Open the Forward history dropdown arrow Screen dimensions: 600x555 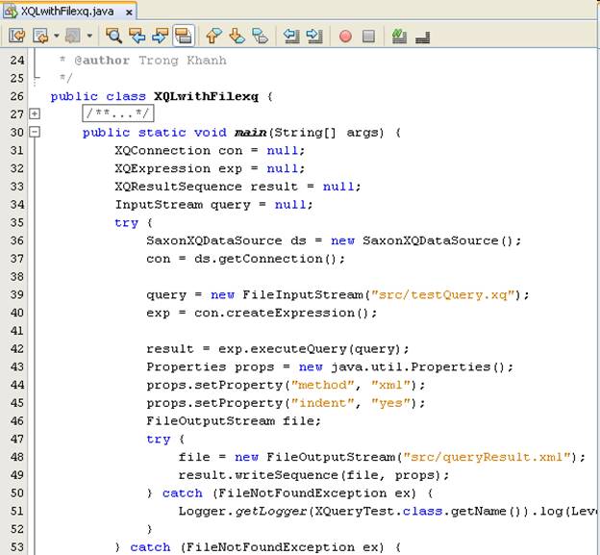tap(90, 36)
